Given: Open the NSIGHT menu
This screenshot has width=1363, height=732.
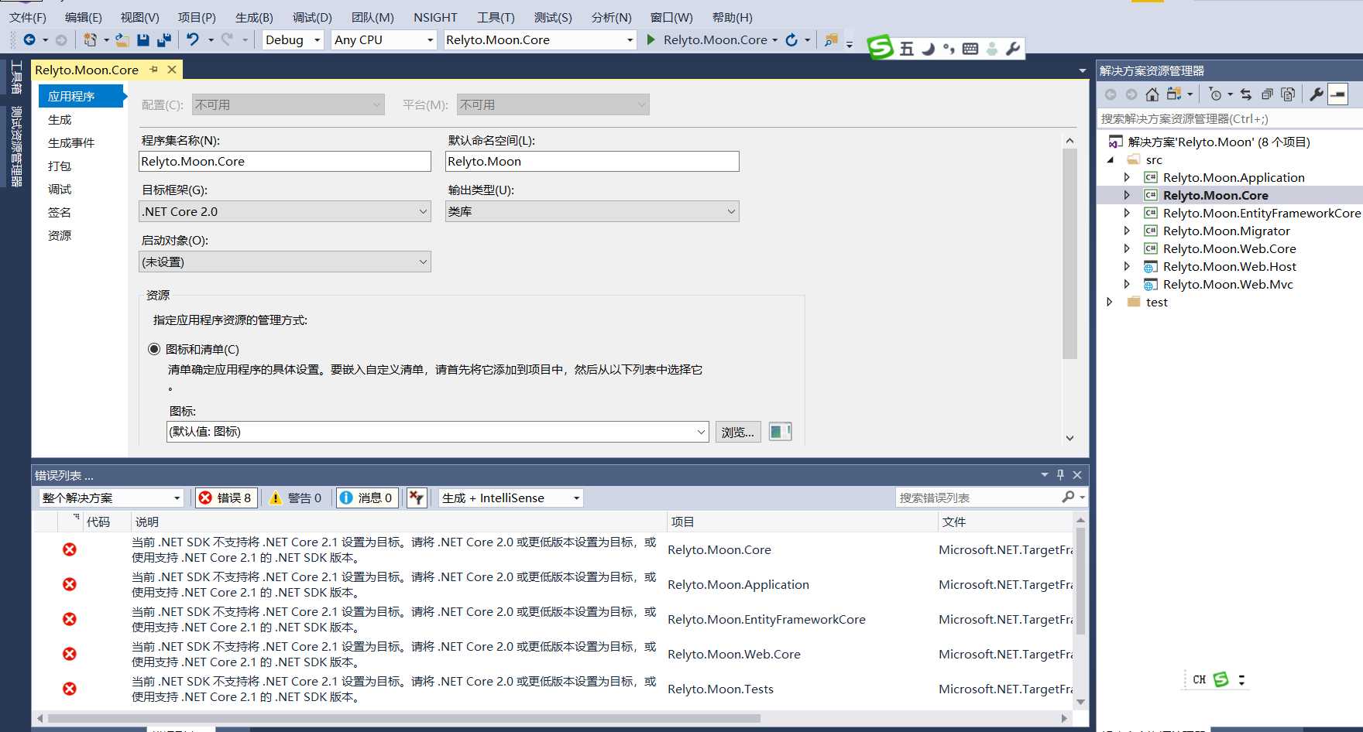Looking at the screenshot, I should click(435, 17).
